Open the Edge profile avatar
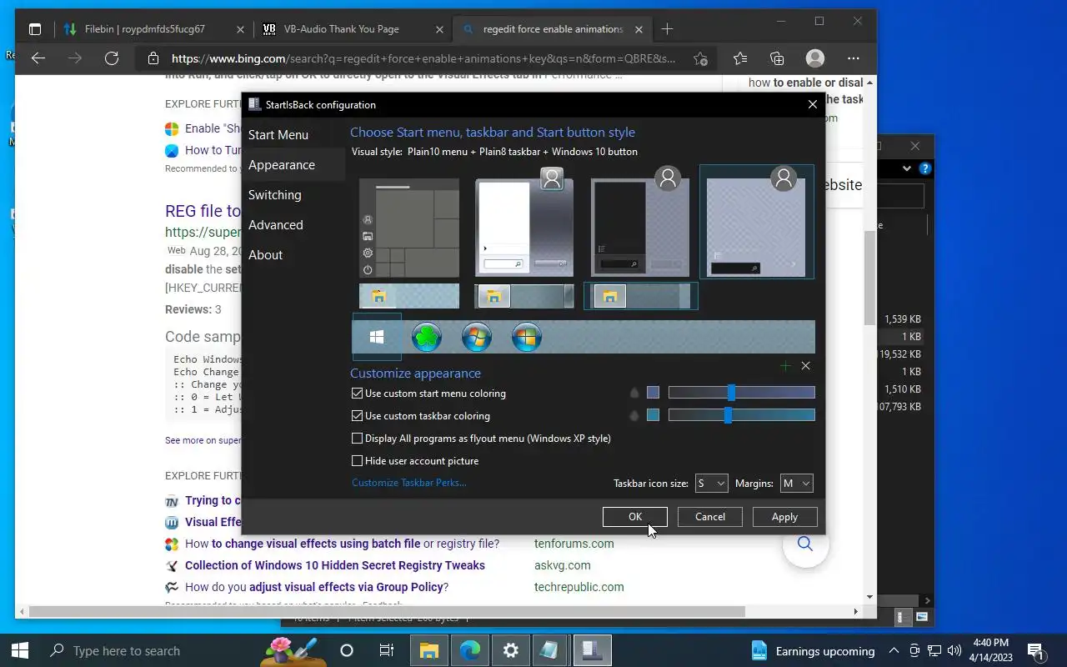Image resolution: width=1067 pixels, height=667 pixels. coord(815,58)
